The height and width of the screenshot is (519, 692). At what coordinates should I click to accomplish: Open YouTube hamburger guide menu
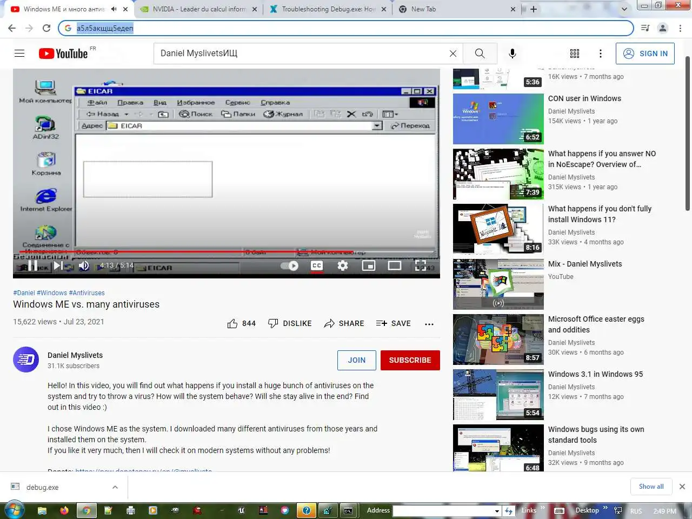tap(19, 53)
